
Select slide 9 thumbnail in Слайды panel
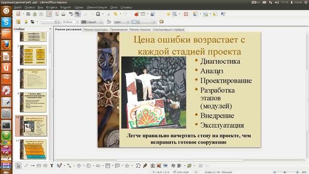coord(33,102)
